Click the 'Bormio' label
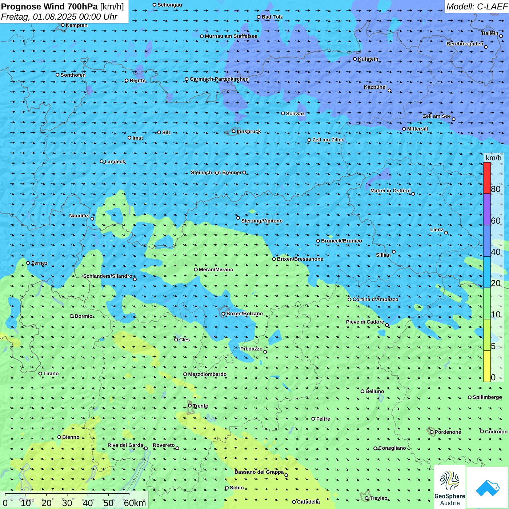This screenshot has height=509, width=509. 84,316
